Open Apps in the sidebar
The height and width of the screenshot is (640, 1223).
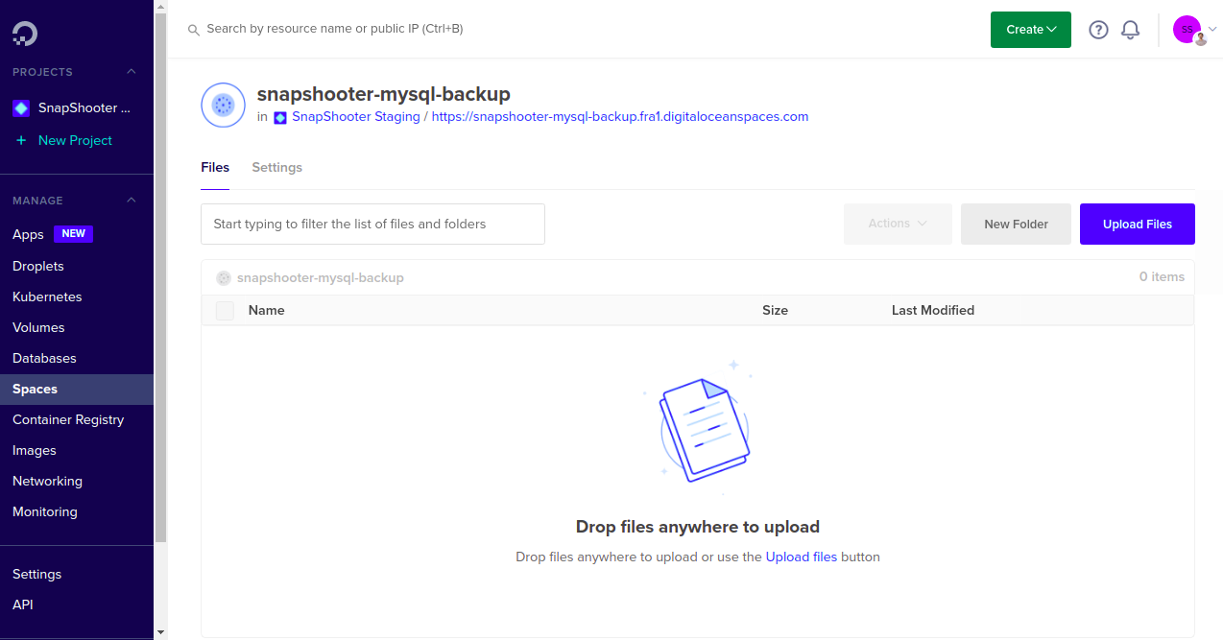tap(28, 234)
